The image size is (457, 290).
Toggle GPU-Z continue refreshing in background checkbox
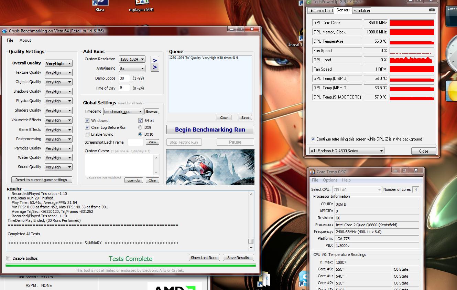(313, 139)
